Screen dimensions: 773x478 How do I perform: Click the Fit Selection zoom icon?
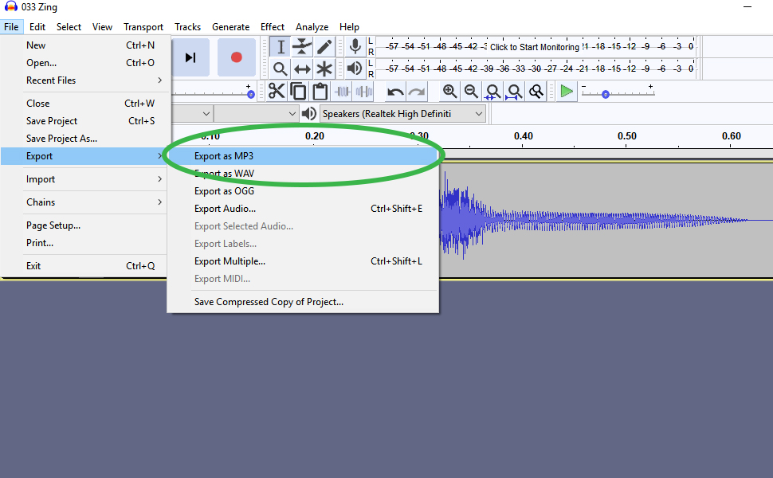coord(492,91)
